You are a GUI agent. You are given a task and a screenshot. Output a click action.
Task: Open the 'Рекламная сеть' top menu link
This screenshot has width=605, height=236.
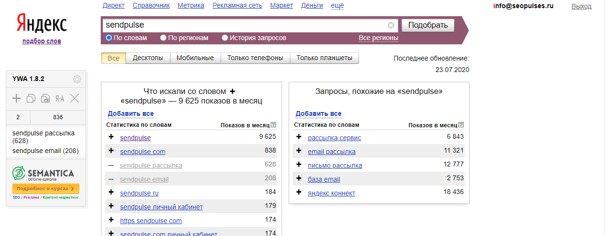pyautogui.click(x=237, y=5)
